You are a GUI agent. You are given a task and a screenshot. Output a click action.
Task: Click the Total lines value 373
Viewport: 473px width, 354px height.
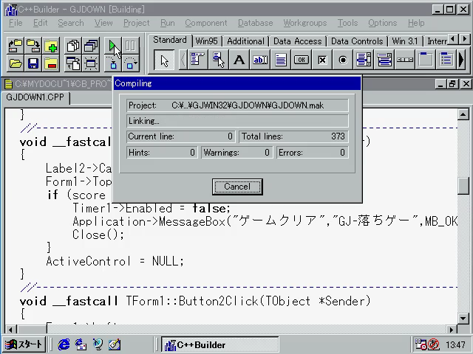(x=338, y=136)
